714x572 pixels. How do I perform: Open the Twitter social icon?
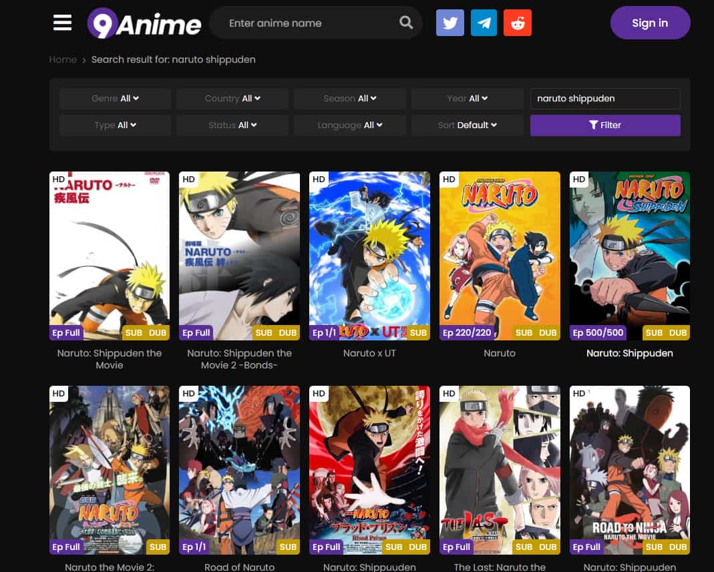coord(450,23)
